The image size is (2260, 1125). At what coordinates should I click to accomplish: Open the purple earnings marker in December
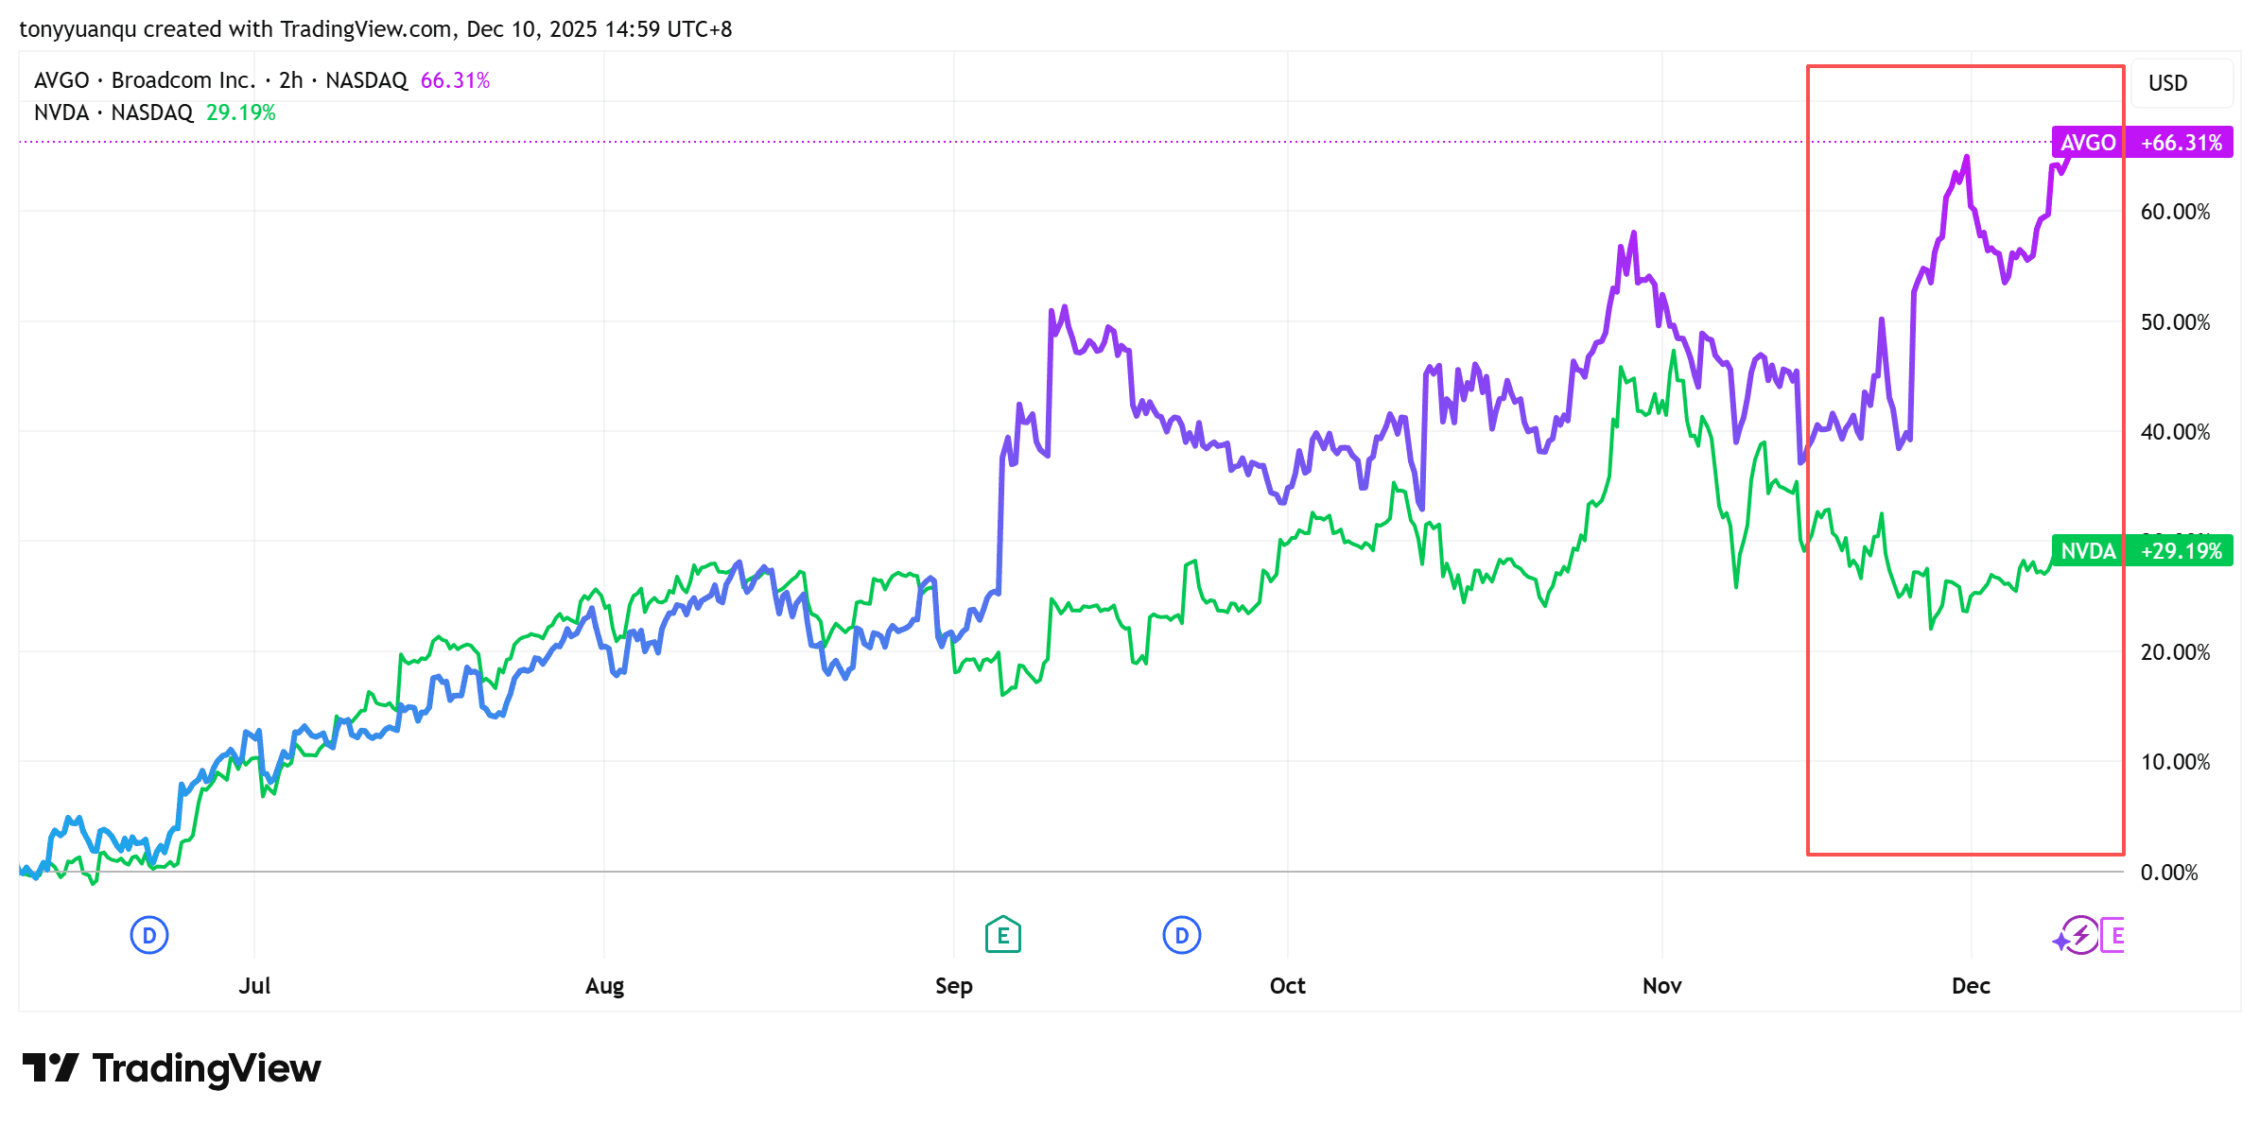click(x=2114, y=935)
